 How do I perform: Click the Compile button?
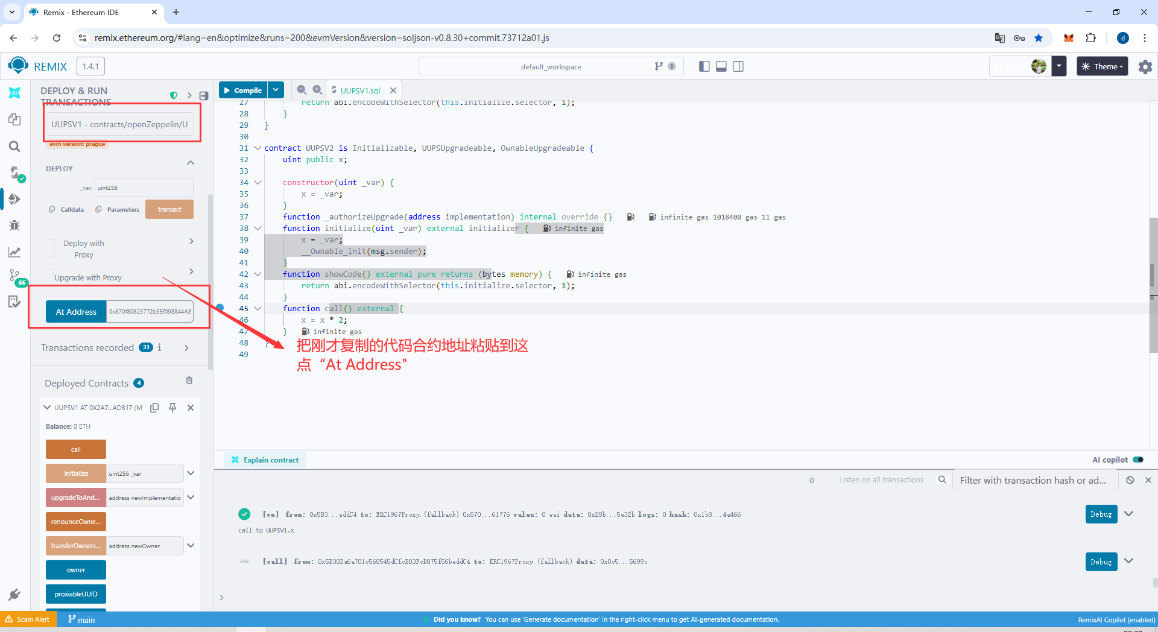pos(243,90)
